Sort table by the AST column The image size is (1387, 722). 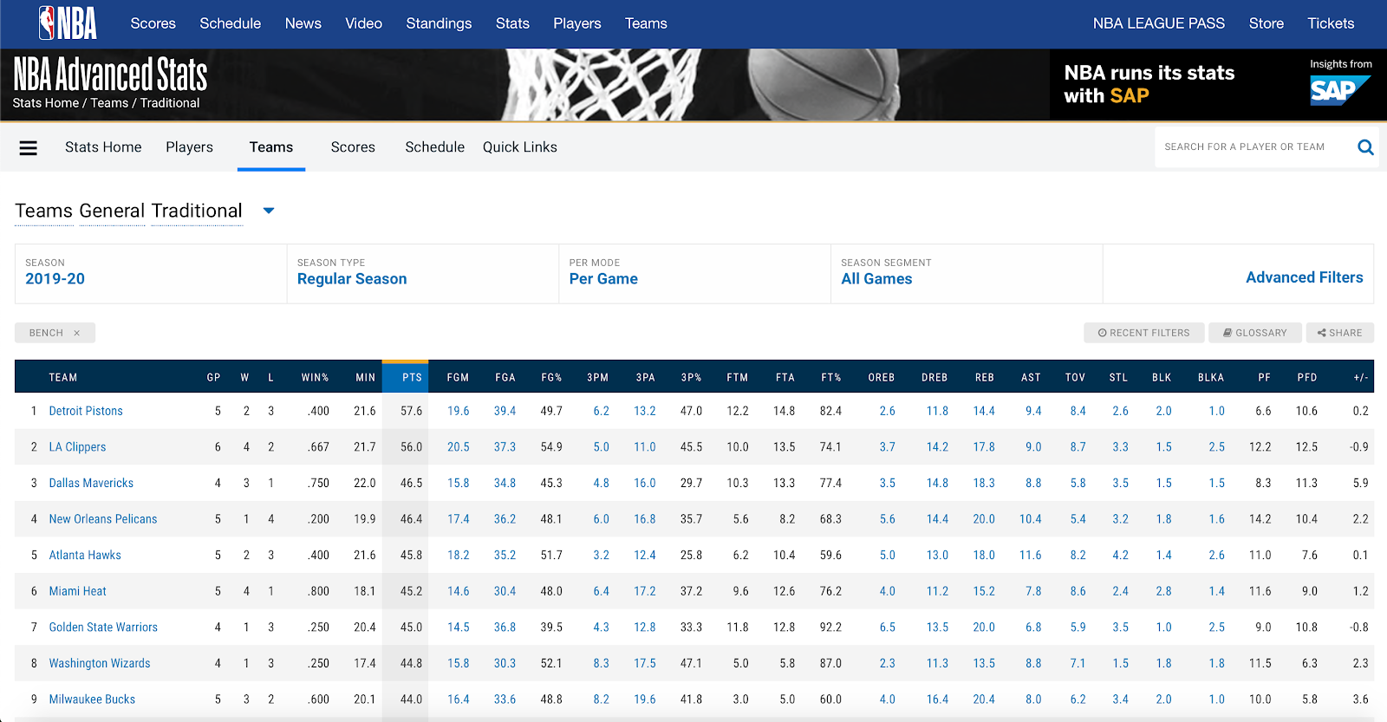(1031, 378)
